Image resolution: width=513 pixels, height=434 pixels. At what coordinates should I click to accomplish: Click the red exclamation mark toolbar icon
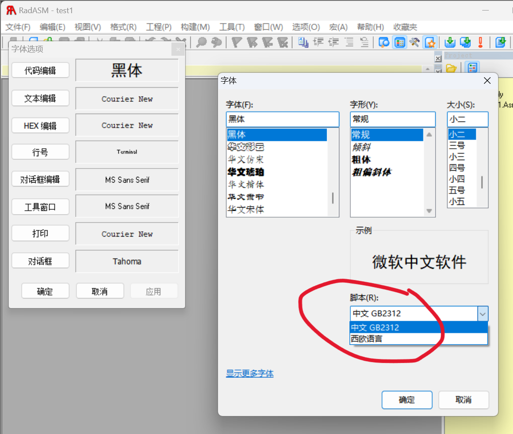click(480, 42)
